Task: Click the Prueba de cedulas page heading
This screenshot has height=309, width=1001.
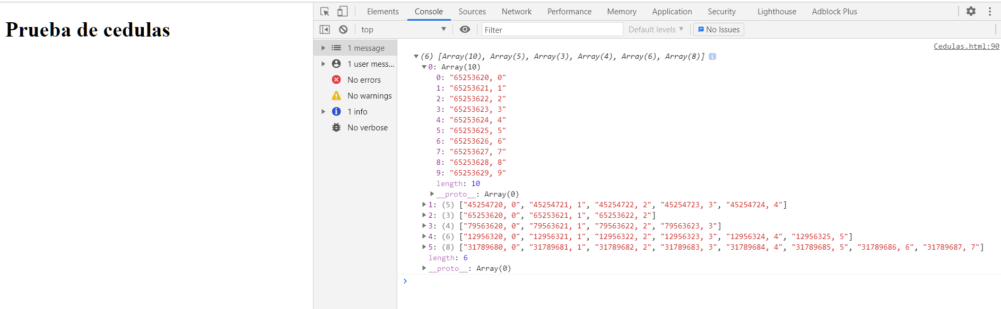Action: pyautogui.click(x=88, y=30)
